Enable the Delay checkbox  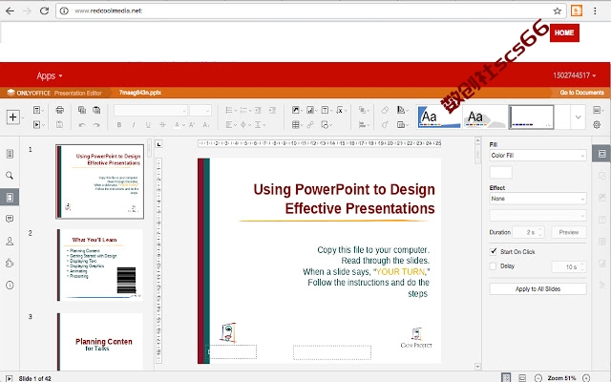coord(494,266)
